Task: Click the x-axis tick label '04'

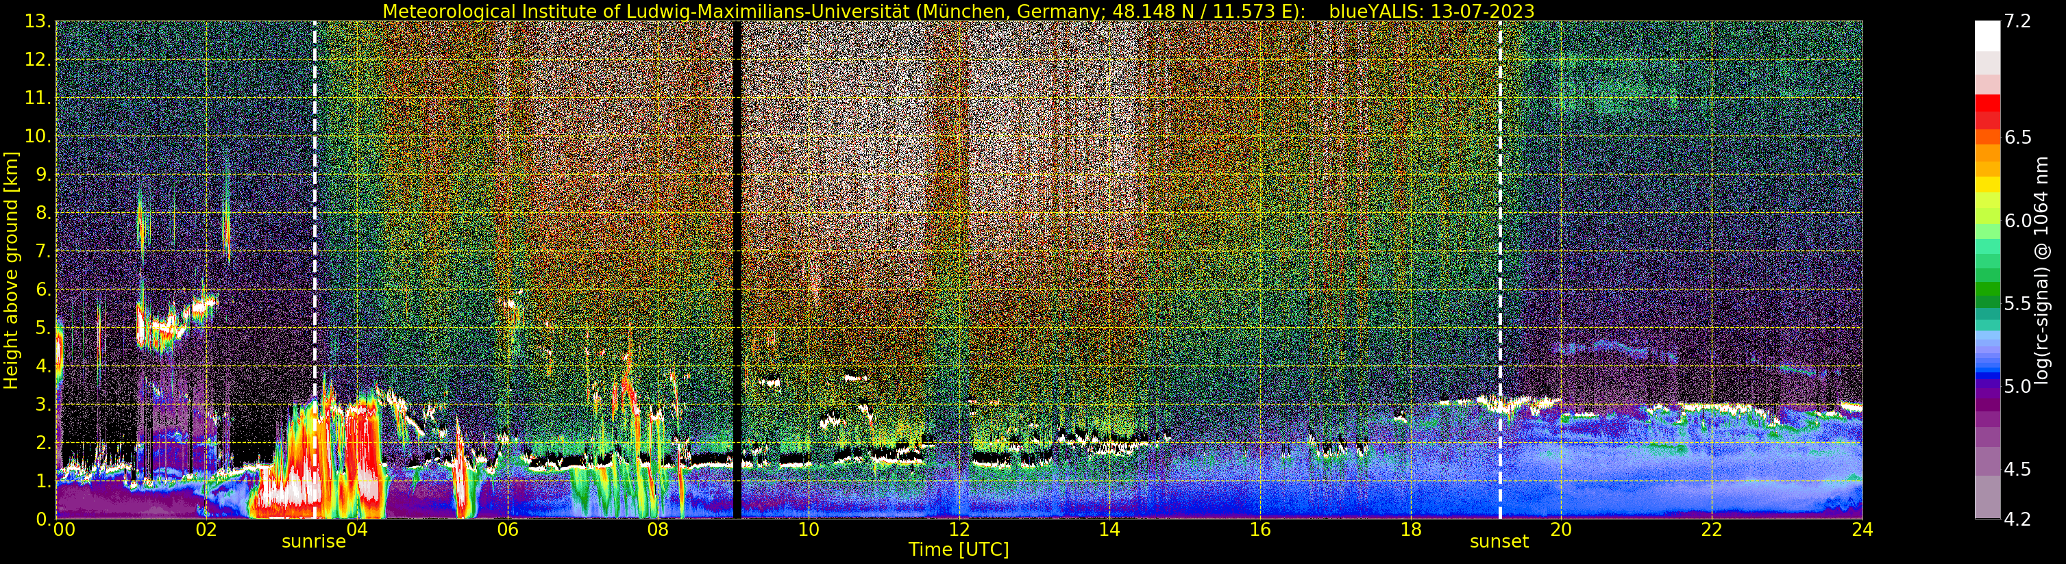Action: point(356,528)
